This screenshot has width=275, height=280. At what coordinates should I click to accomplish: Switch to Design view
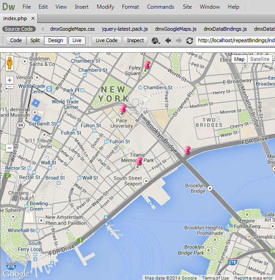[55, 40]
